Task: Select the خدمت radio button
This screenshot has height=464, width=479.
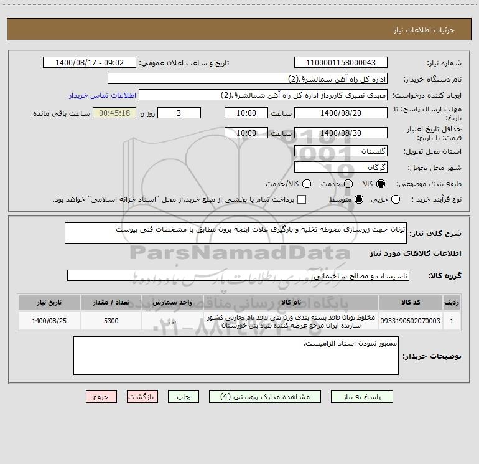Action: (x=348, y=184)
